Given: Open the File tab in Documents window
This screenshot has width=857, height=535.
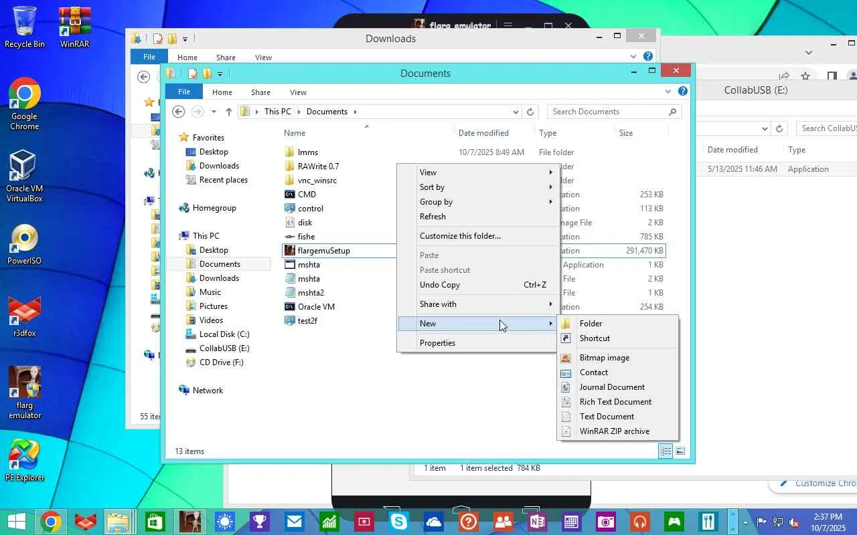Looking at the screenshot, I should [184, 92].
